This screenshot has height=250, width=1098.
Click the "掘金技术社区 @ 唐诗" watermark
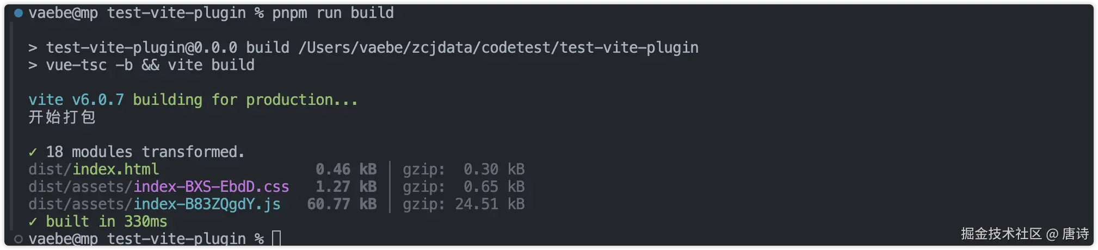coord(1025,234)
